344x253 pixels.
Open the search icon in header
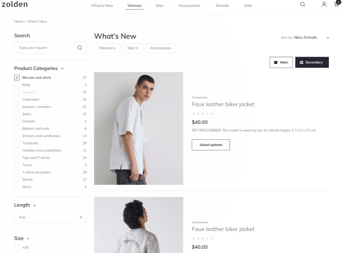point(303,5)
